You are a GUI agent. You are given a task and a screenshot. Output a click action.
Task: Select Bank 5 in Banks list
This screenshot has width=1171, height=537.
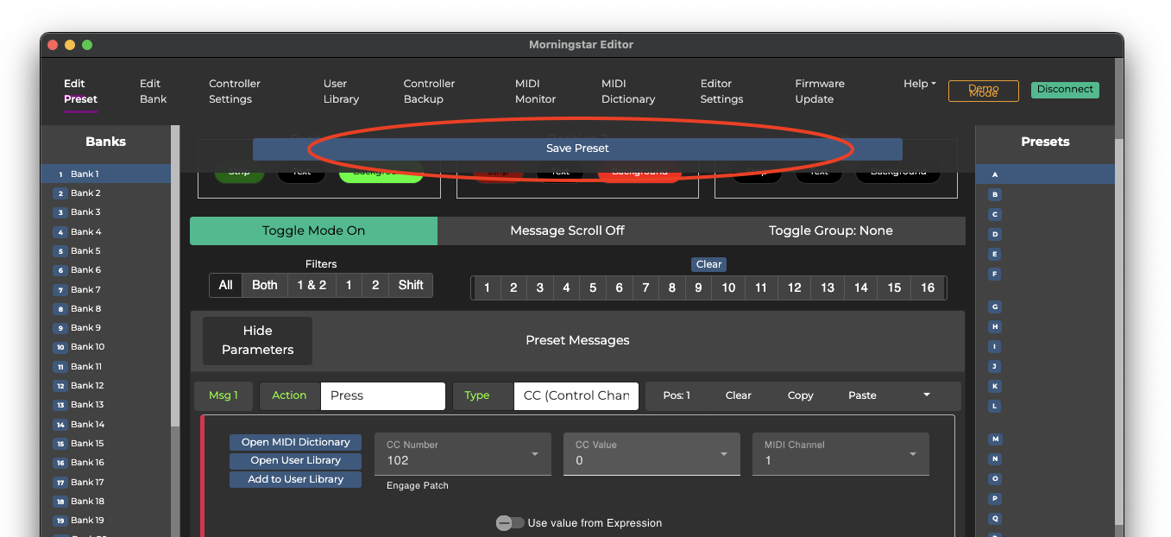[x=105, y=251]
